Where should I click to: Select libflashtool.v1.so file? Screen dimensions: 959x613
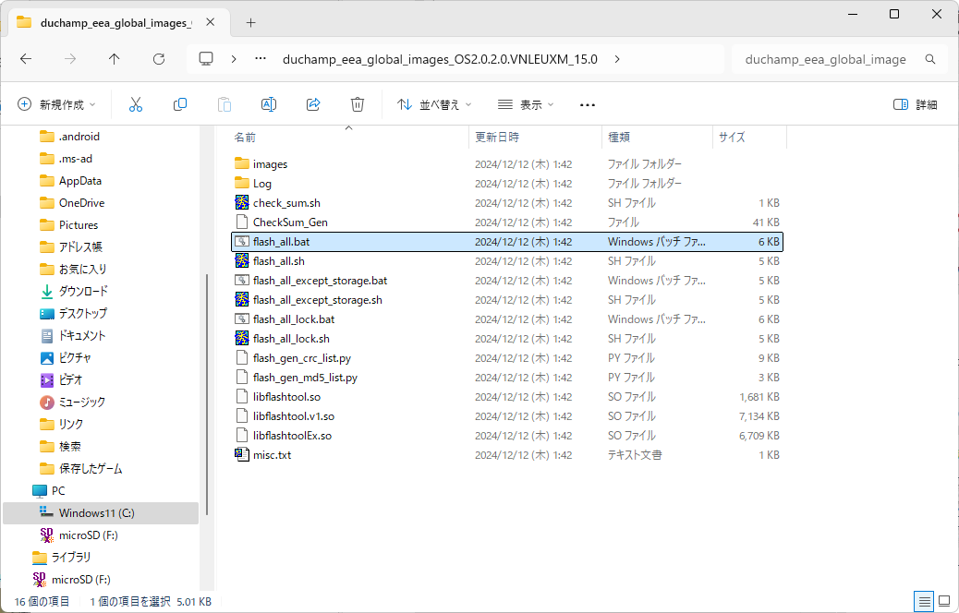(x=506, y=416)
